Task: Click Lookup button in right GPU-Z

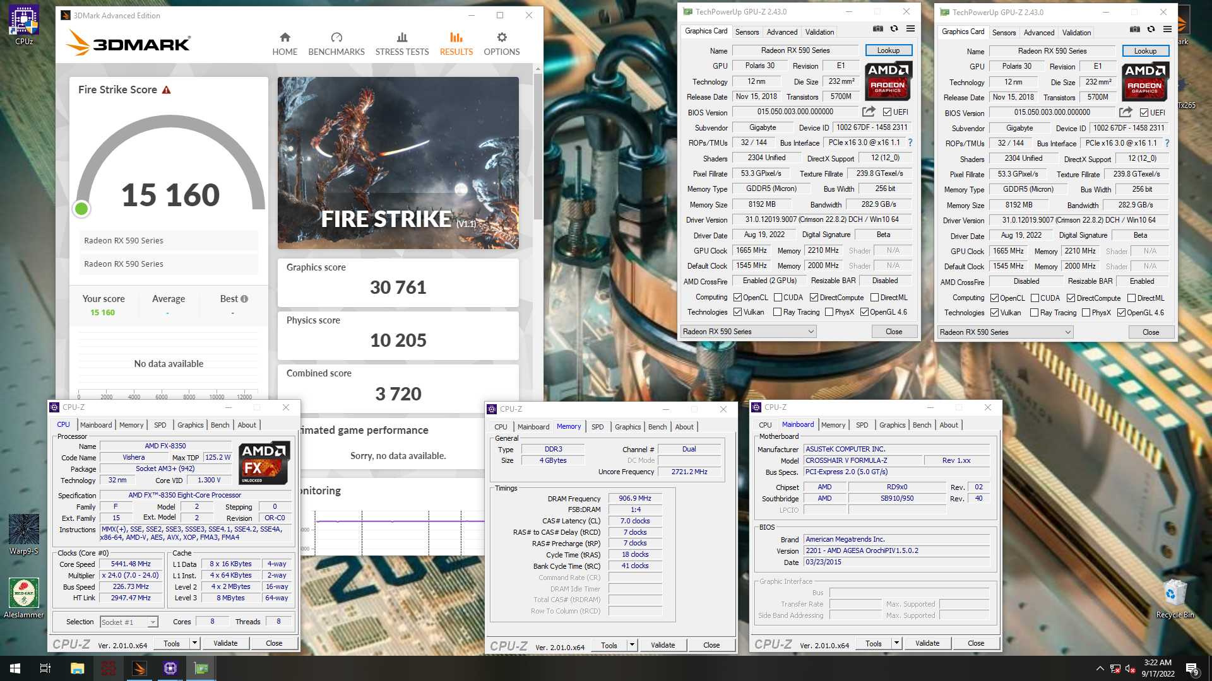Action: point(1145,51)
